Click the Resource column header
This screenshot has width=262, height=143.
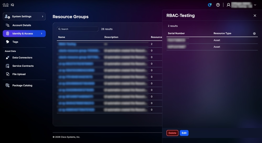point(156,37)
